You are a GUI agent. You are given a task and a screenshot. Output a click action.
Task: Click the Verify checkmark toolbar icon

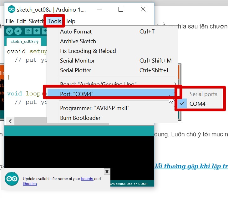pyautogui.click(x=10, y=31)
